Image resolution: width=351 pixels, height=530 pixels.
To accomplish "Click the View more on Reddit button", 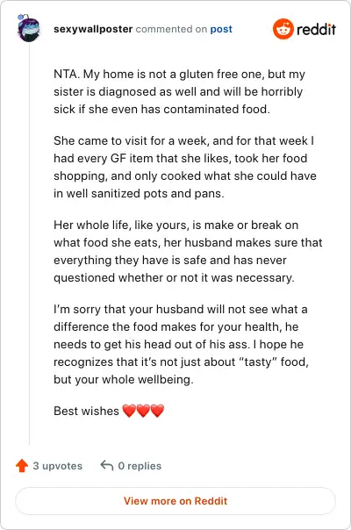I will click(x=175, y=500).
